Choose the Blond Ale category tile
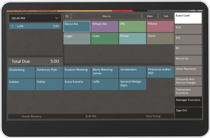The height and width of the screenshot is (138, 210). 77,27
